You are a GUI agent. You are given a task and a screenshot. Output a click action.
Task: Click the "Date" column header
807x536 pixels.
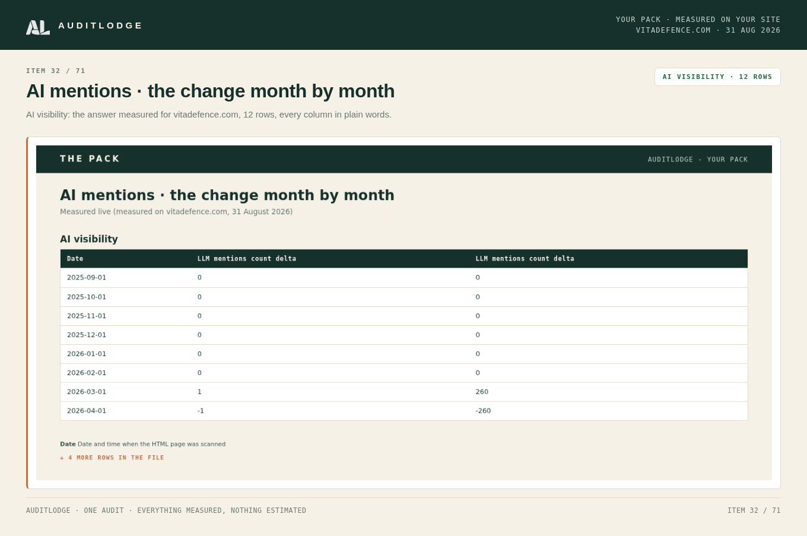(x=75, y=259)
